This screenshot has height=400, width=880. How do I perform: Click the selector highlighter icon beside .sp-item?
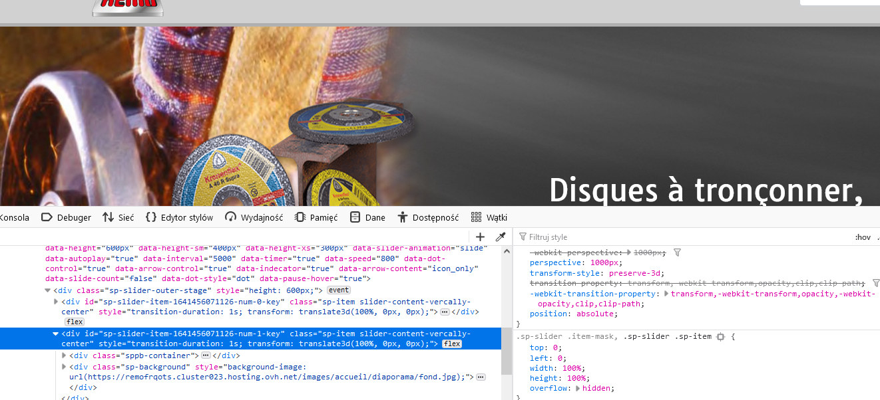[720, 337]
